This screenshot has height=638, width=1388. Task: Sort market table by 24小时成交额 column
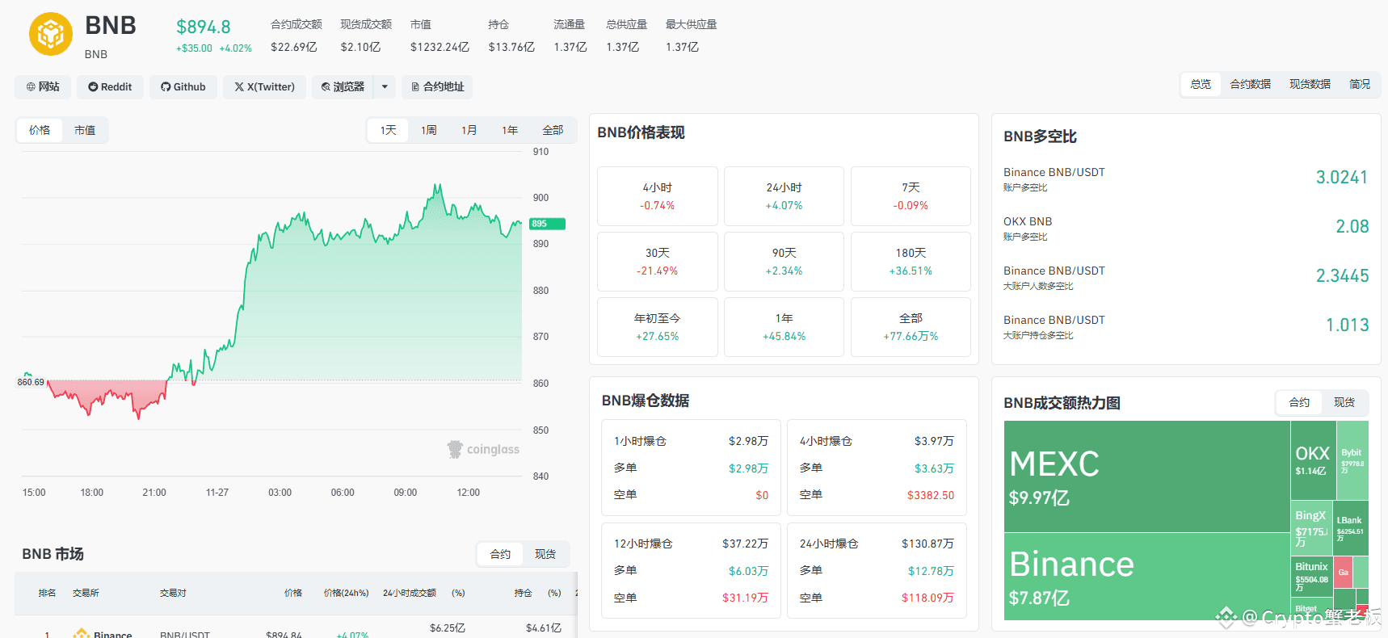tap(410, 593)
